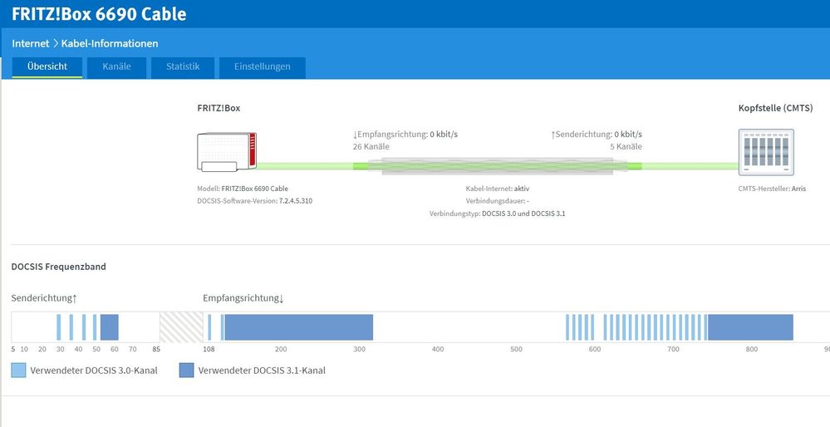Click the hatched unused band segment
The width and height of the screenshot is (830, 427).
coord(181,327)
